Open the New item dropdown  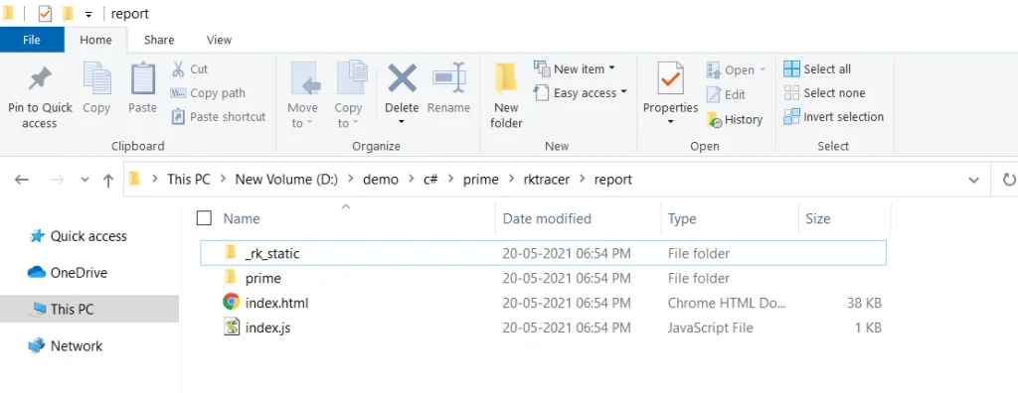click(574, 68)
